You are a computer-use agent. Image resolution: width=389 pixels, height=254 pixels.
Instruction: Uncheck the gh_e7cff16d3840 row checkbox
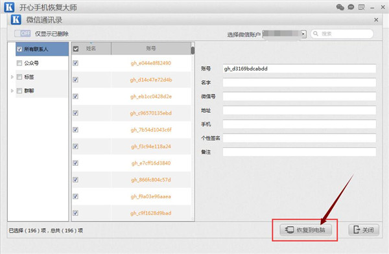click(76, 163)
